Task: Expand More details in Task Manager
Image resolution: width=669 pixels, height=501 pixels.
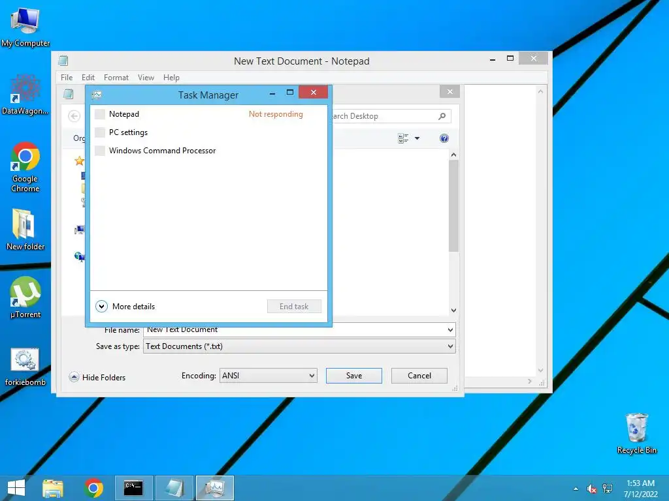Action: tap(125, 307)
